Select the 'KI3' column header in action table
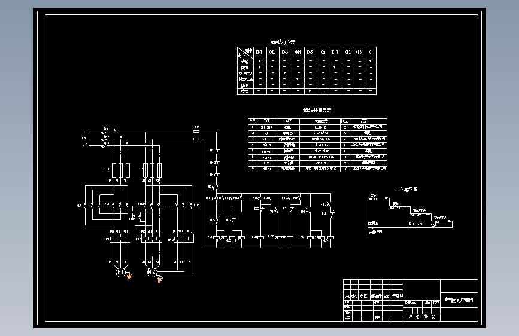 point(359,52)
